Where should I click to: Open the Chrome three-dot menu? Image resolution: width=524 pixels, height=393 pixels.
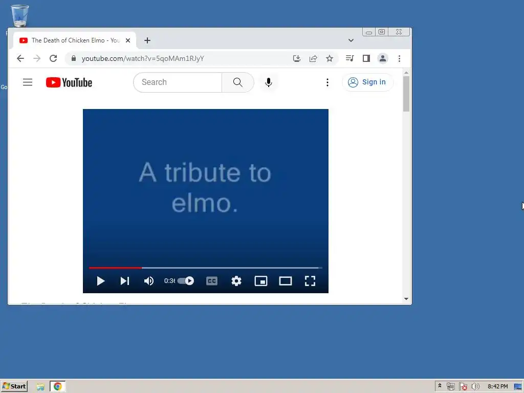tap(399, 58)
